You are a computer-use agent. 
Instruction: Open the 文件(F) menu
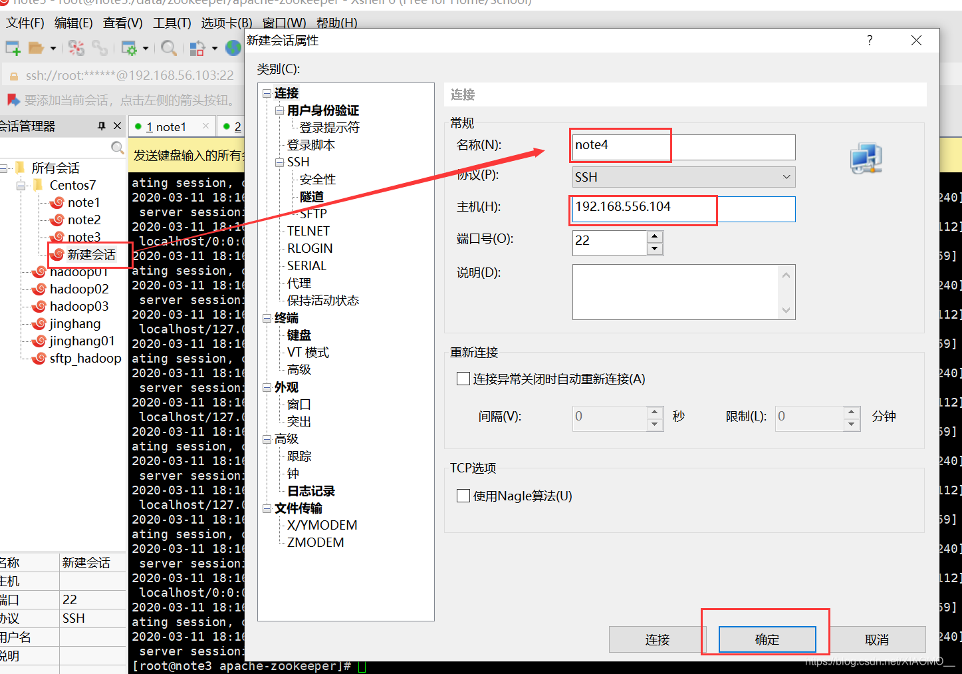25,23
